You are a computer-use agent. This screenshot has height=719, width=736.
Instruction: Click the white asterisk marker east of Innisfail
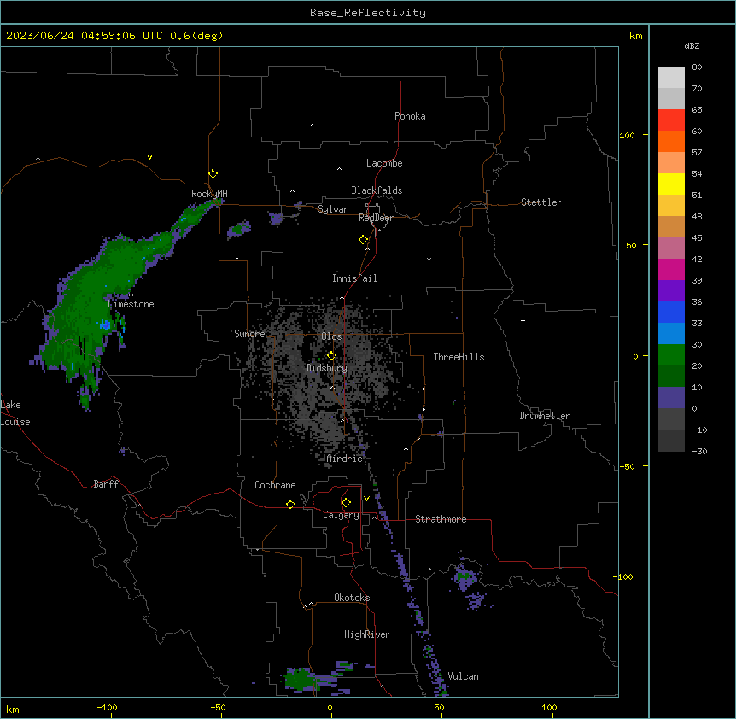point(429,259)
